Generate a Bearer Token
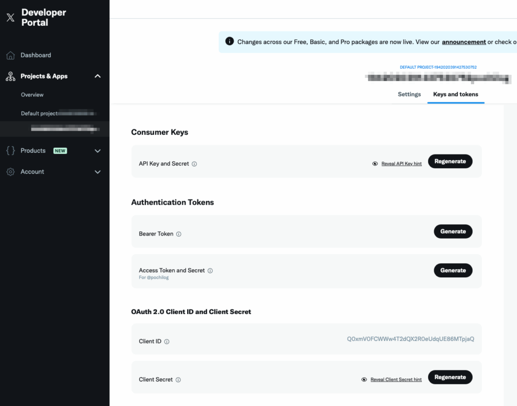 [x=453, y=231]
